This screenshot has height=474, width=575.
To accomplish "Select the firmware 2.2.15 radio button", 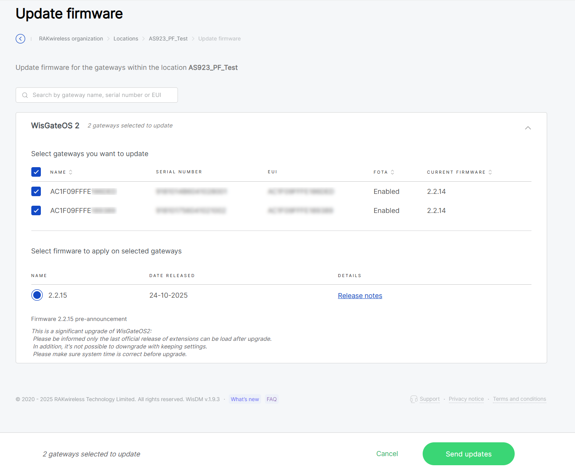I will 37,295.
